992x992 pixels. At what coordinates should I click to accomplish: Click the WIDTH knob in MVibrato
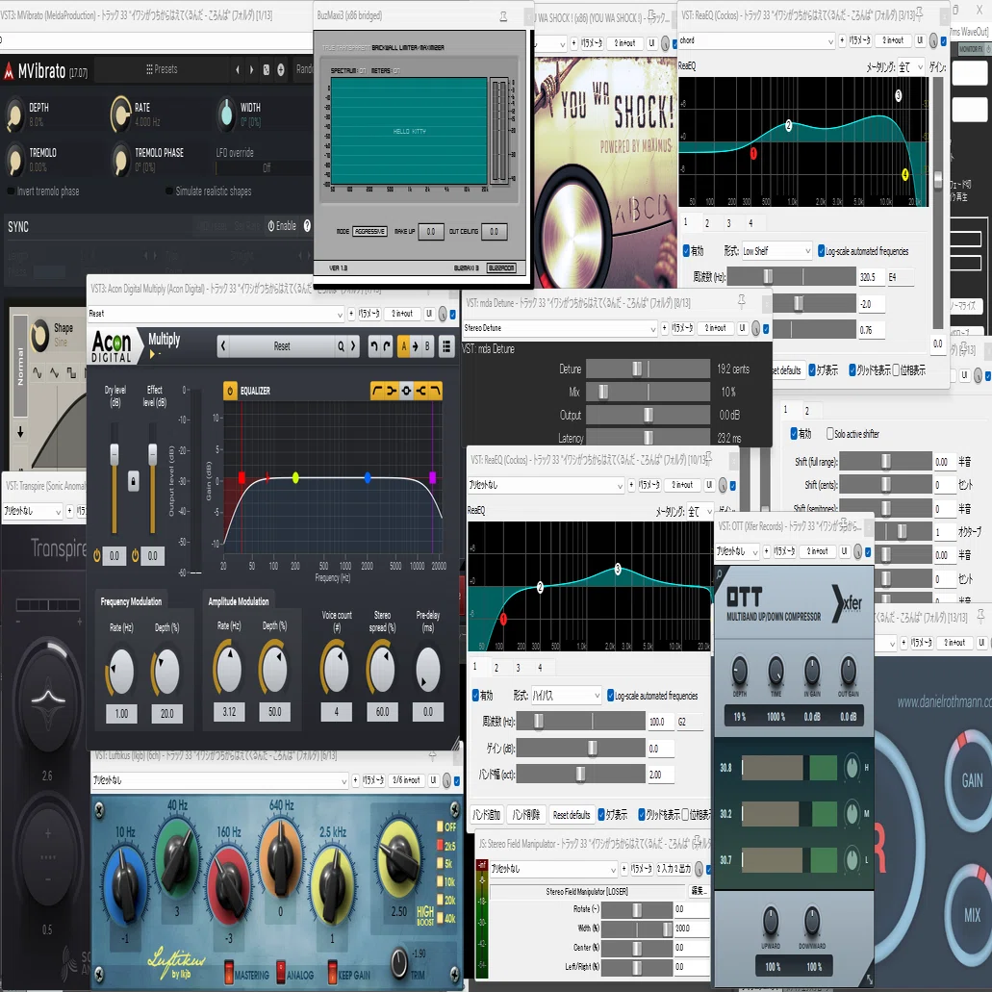click(226, 114)
